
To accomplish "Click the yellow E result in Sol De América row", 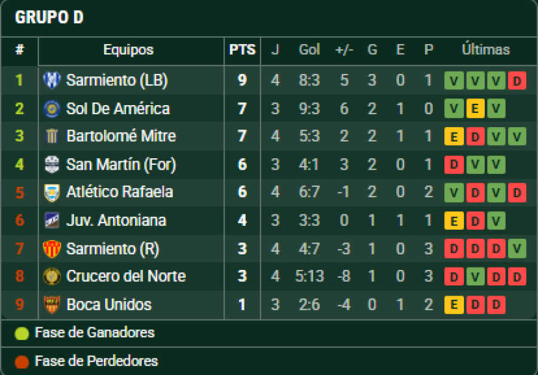I will (475, 109).
